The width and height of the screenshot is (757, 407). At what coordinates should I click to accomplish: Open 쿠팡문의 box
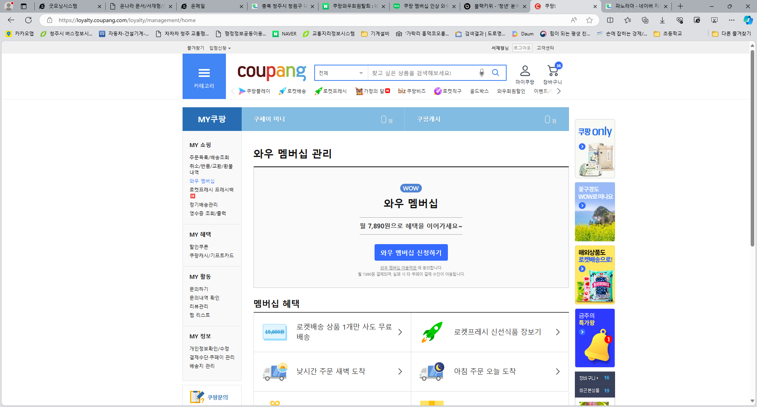212,396
